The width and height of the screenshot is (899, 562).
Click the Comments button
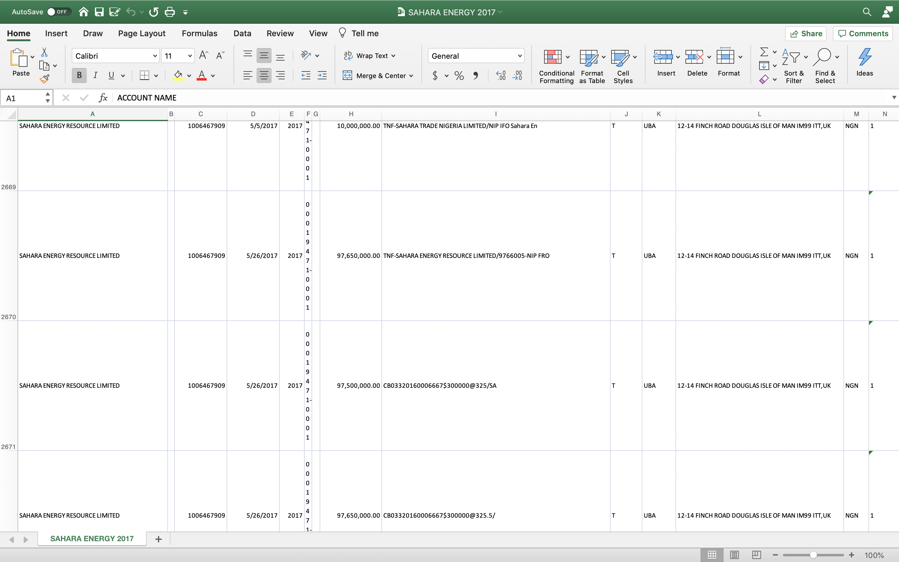863,33
